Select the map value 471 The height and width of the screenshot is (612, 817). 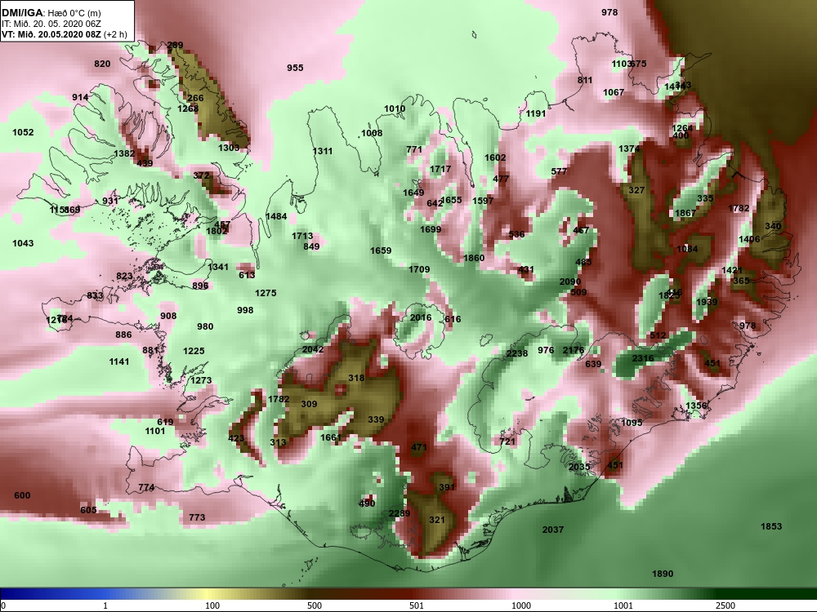pos(419,447)
